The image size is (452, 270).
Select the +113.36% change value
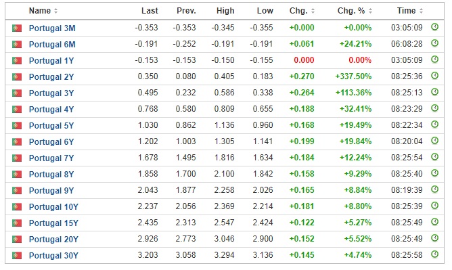(x=353, y=93)
